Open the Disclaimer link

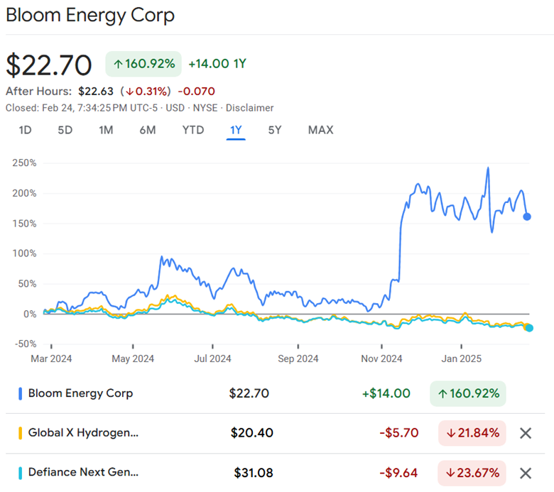coord(250,108)
